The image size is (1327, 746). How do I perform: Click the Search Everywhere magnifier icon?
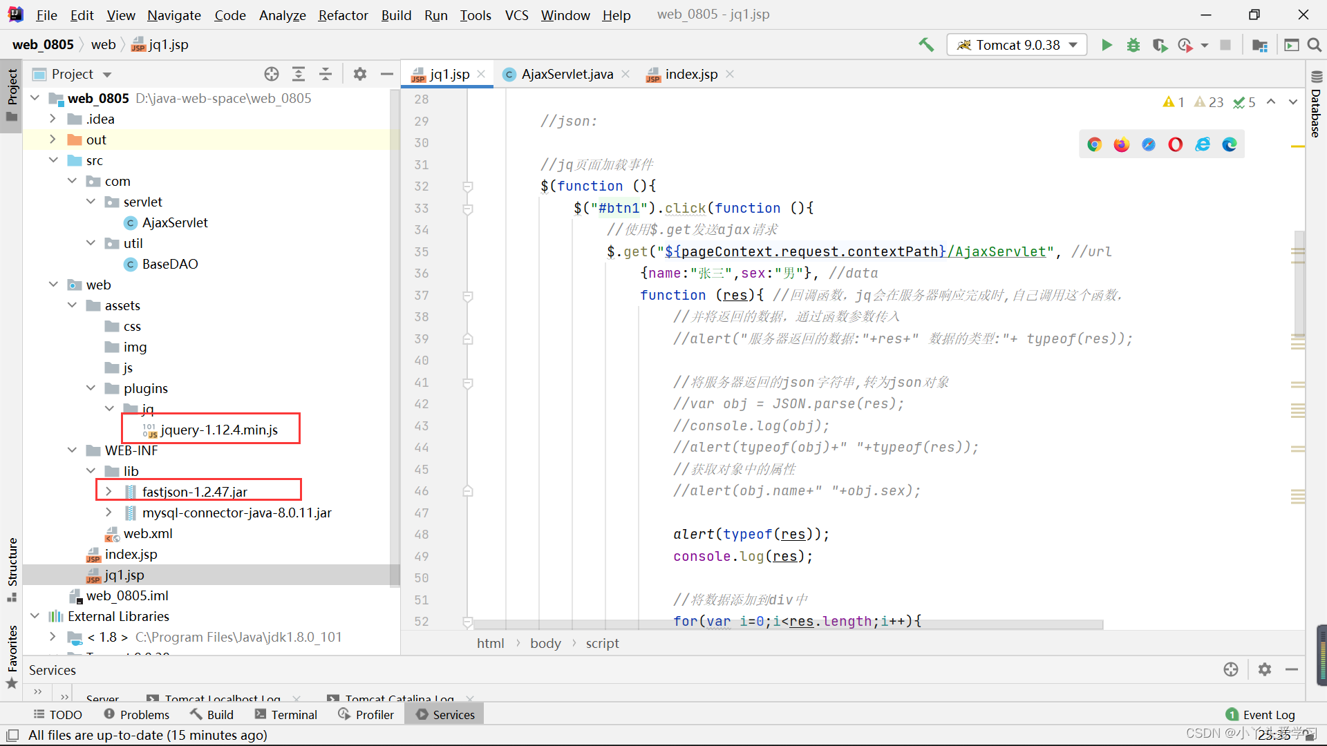click(1315, 45)
